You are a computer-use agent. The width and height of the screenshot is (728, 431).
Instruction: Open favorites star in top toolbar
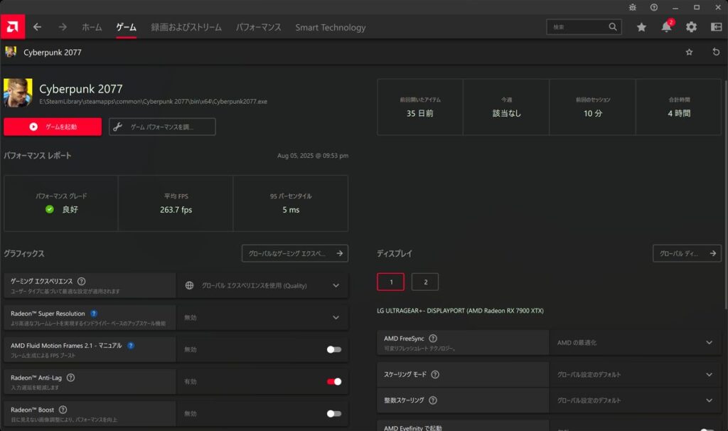(x=641, y=27)
